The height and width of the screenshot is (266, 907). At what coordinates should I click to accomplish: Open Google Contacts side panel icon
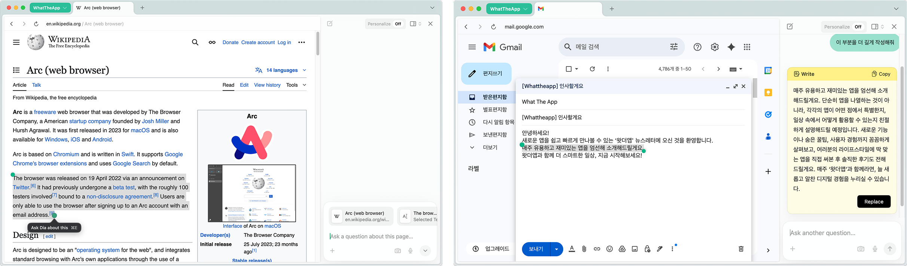[768, 137]
